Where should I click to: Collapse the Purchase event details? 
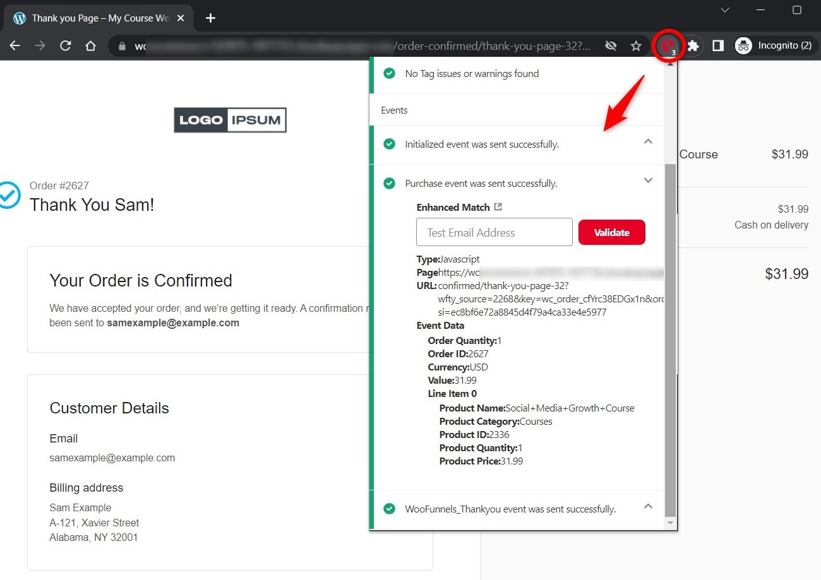[x=648, y=181]
